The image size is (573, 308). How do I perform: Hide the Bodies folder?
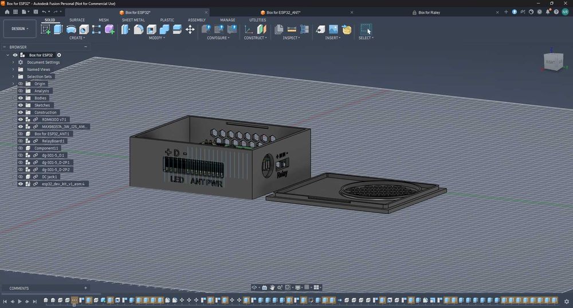(x=21, y=98)
